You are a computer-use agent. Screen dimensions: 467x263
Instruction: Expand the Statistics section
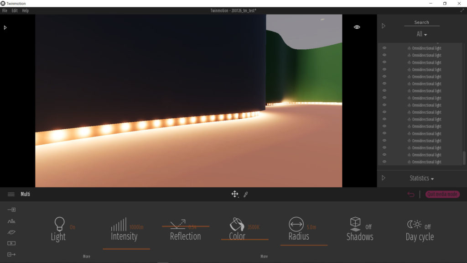point(420,178)
